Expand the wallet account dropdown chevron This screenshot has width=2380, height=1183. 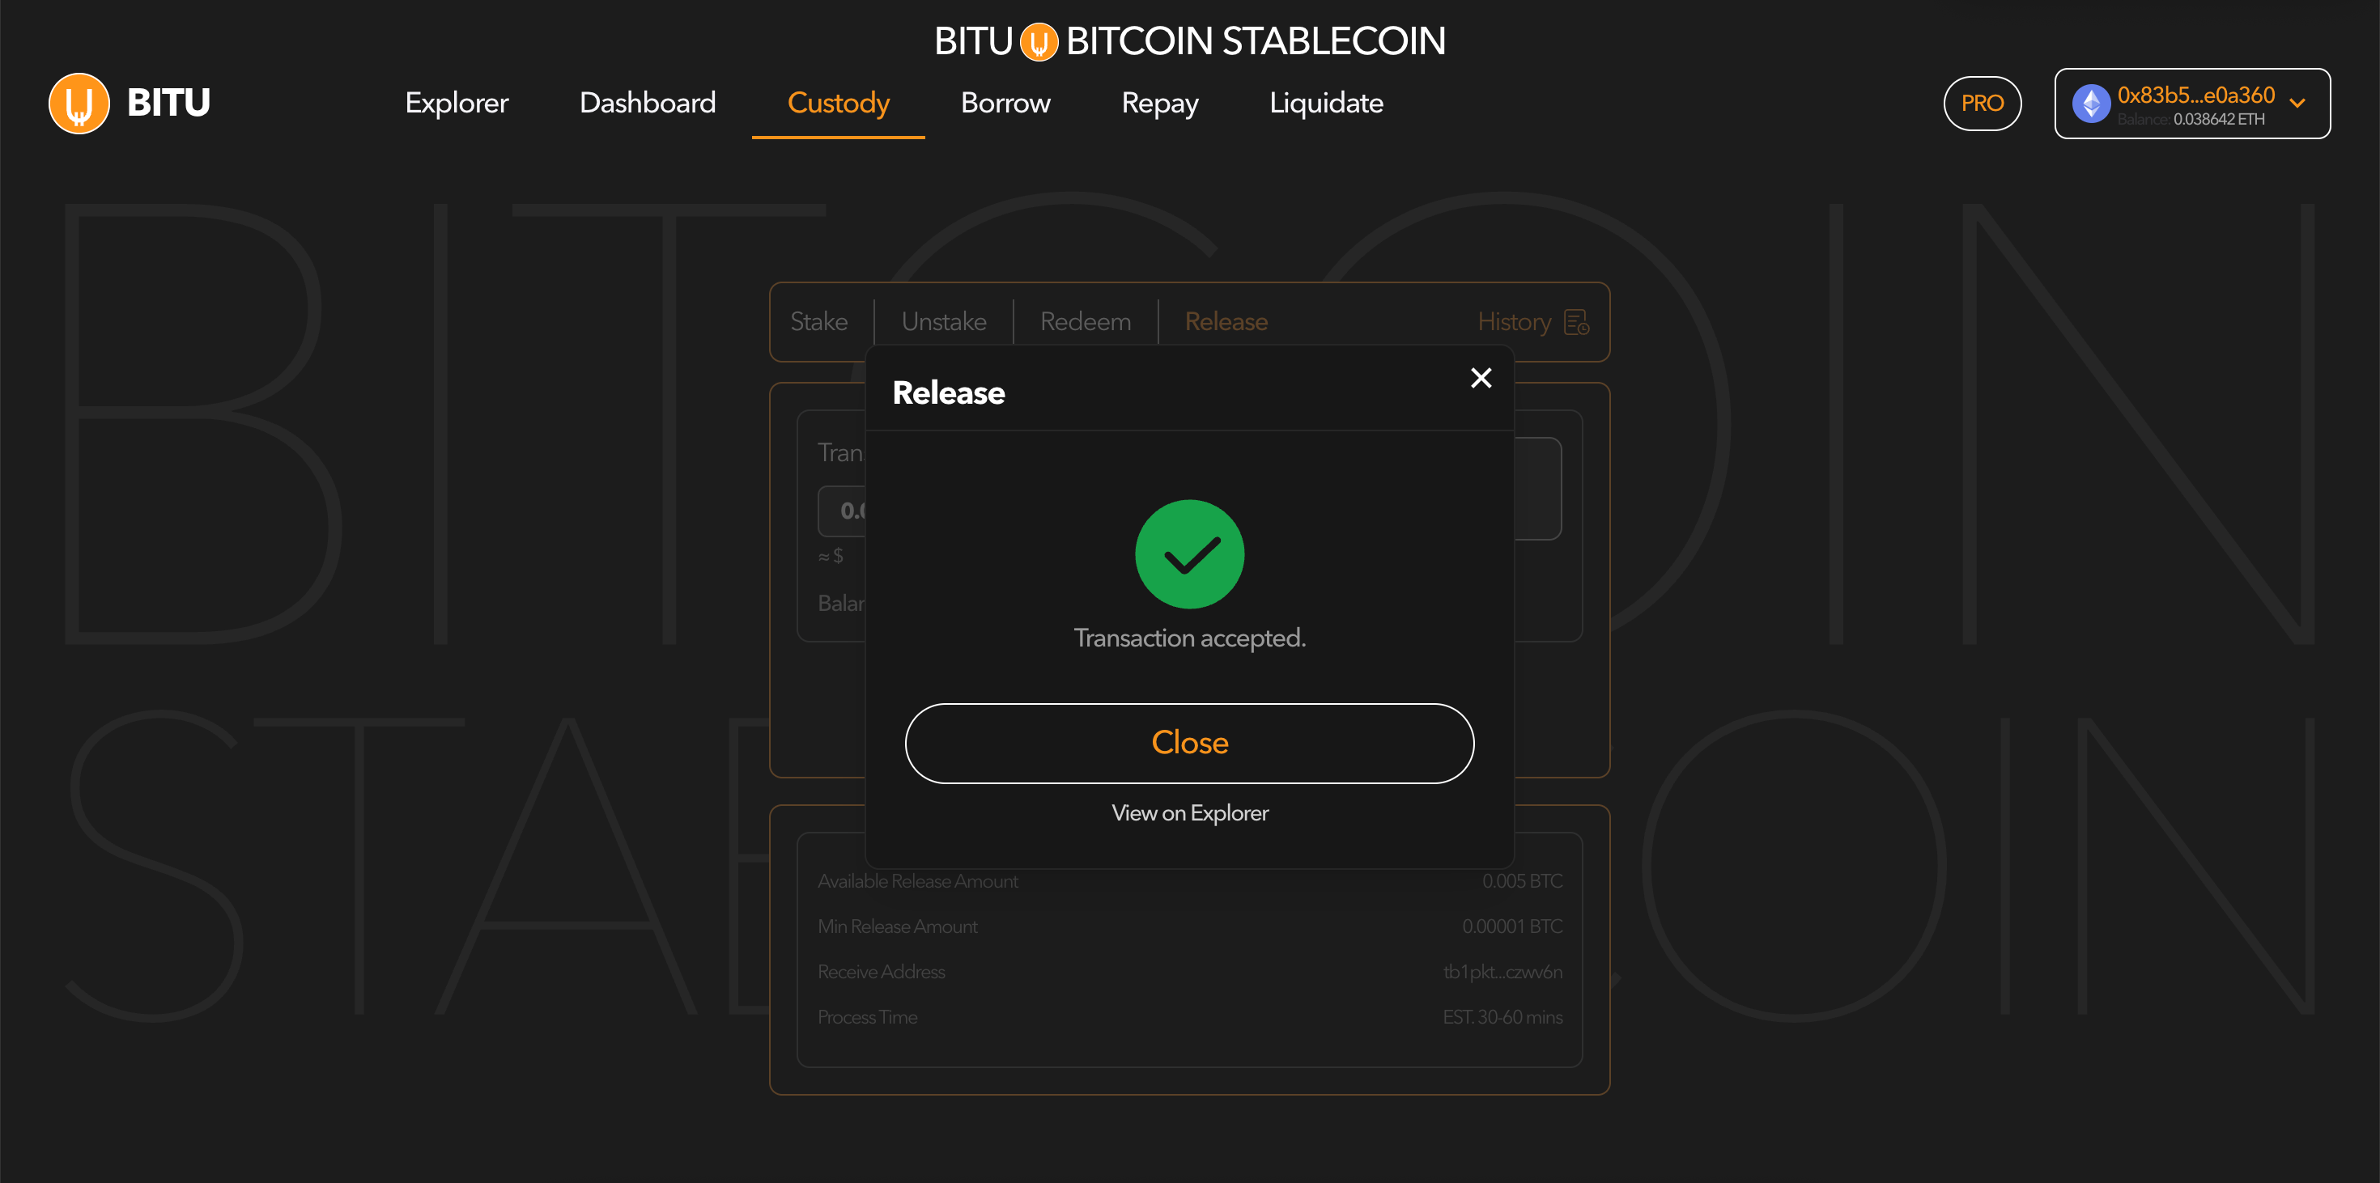(x=2297, y=104)
